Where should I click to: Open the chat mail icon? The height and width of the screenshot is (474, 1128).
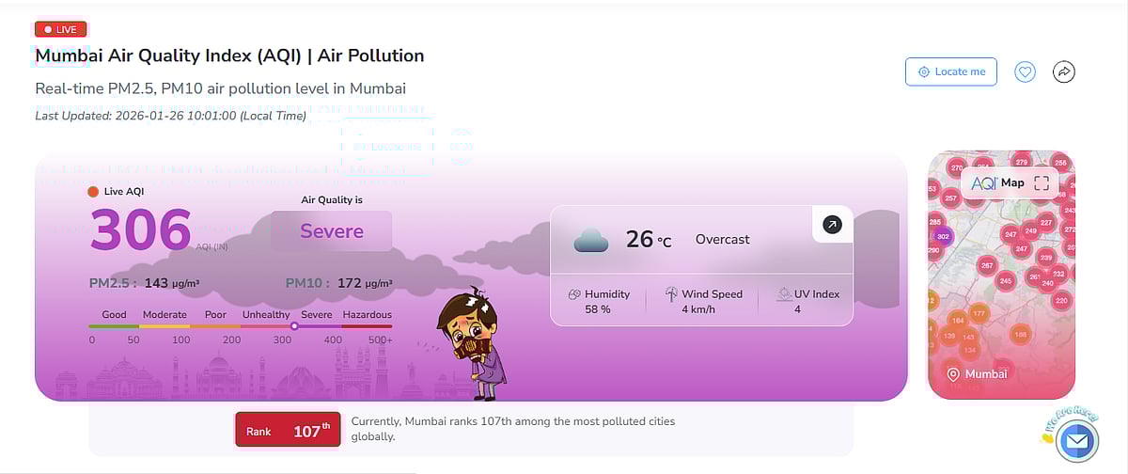1076,440
